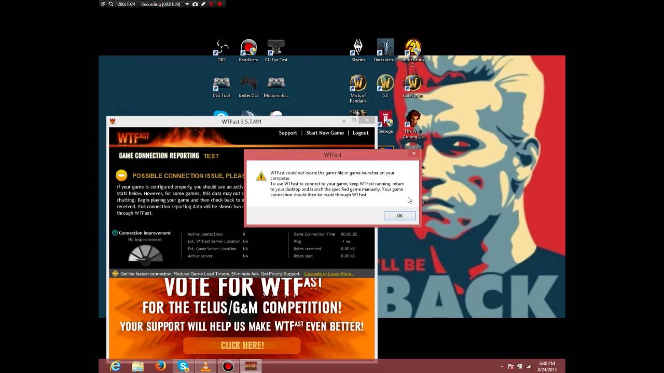Image resolution: width=664 pixels, height=373 pixels.
Task: Click the CLICK HERE vote banner button
Action: [242, 346]
